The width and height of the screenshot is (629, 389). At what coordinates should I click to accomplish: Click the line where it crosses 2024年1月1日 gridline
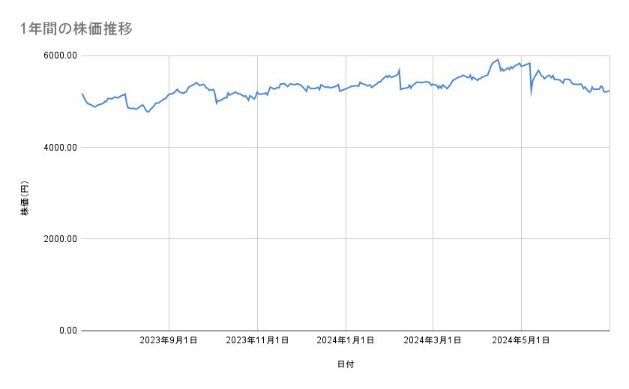346,89
